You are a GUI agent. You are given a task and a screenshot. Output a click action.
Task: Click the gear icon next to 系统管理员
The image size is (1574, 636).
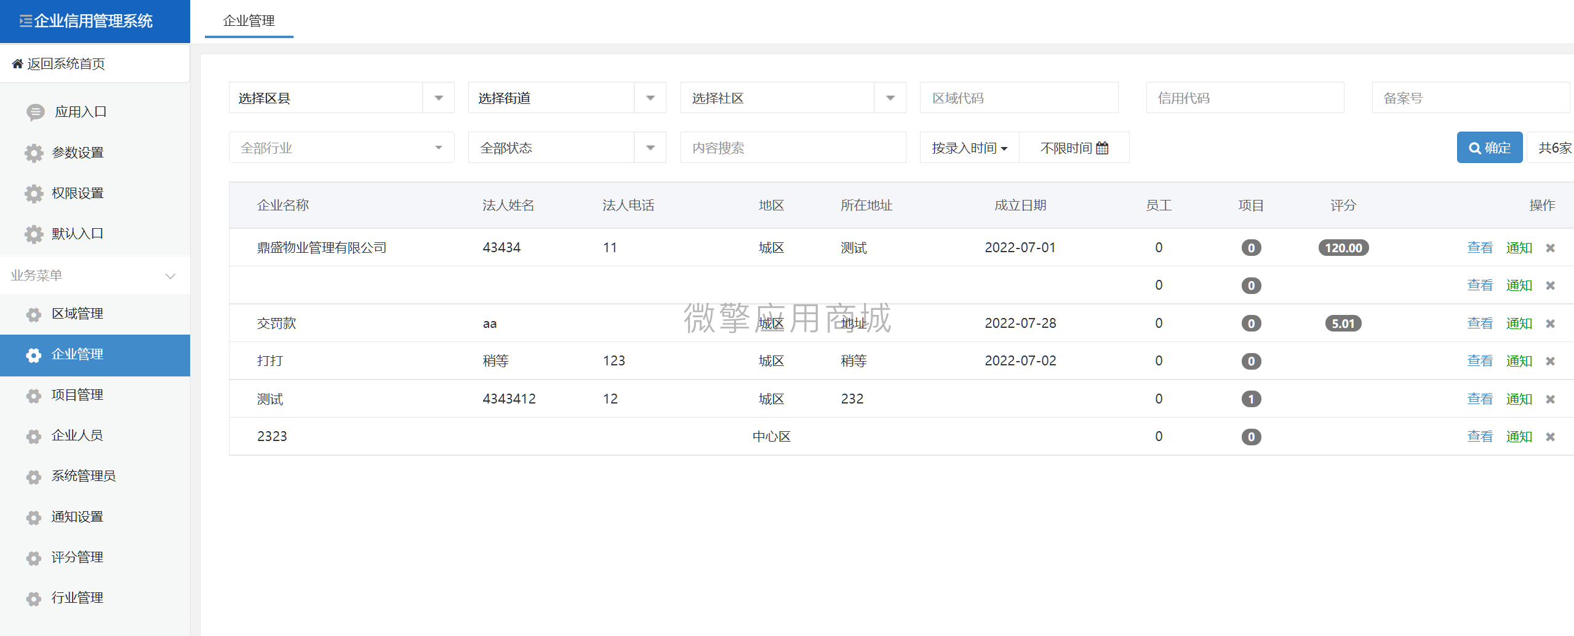(34, 477)
